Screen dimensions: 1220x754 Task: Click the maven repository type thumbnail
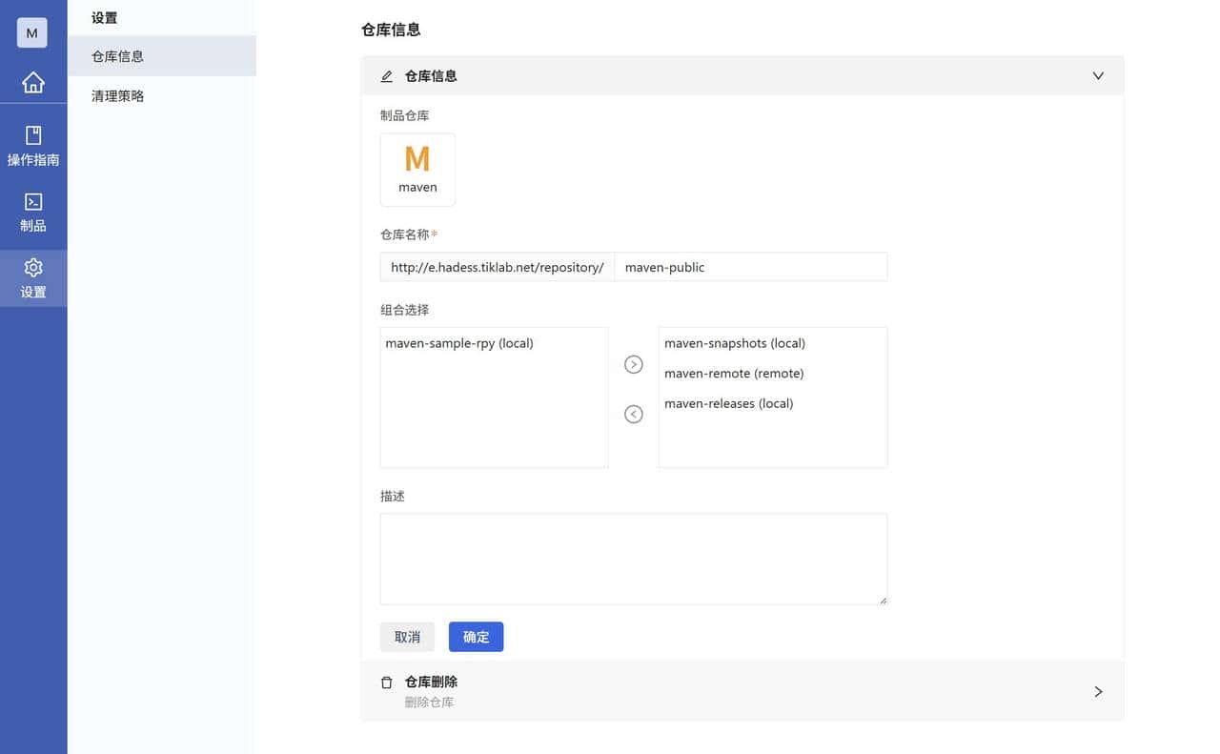tap(417, 170)
